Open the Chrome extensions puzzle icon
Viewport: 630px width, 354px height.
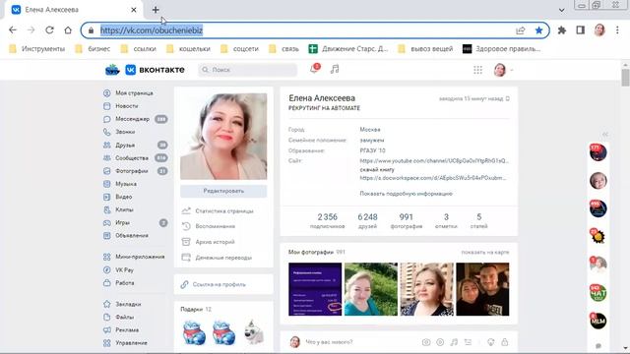coord(562,30)
